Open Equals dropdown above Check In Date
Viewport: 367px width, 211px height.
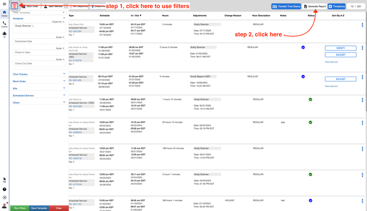pyautogui.click(x=60, y=48)
